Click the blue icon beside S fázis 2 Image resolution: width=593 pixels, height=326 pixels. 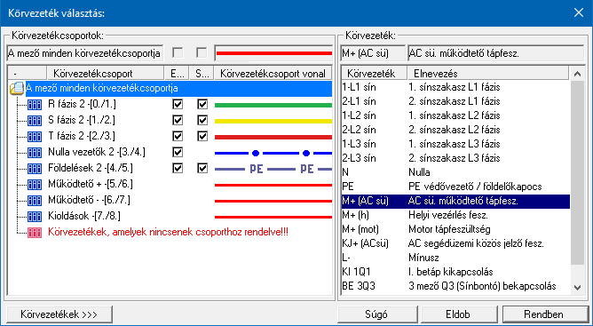35,121
